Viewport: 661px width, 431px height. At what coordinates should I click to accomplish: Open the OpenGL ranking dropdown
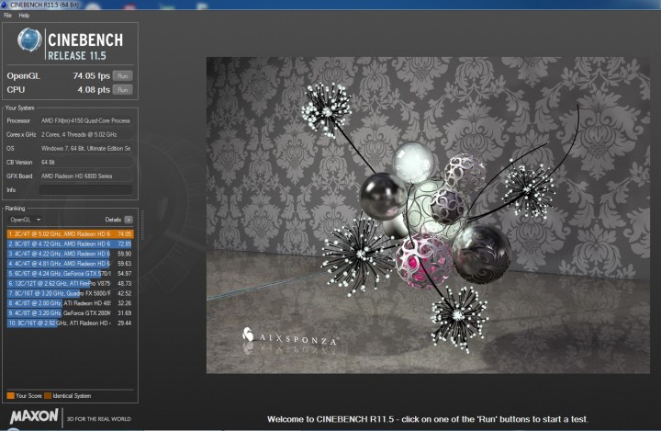pos(25,220)
